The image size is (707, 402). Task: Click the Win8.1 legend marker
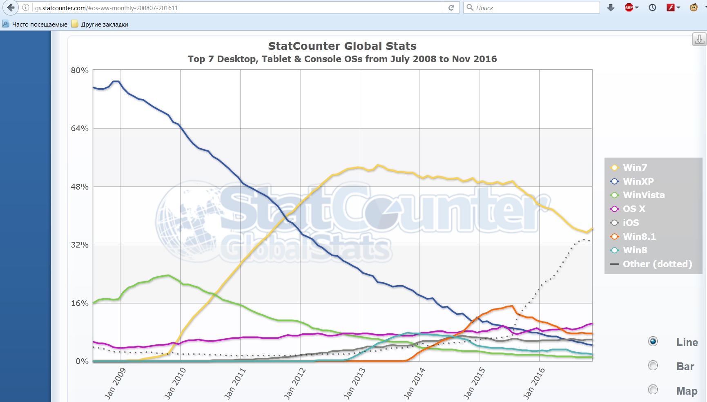click(614, 237)
